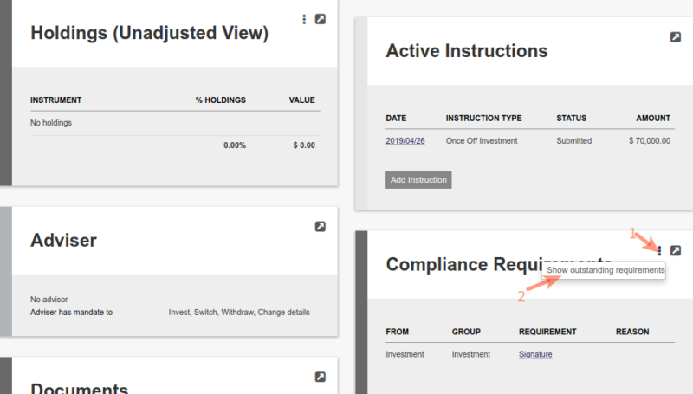Click the % HOLDINGS column header

click(x=221, y=100)
